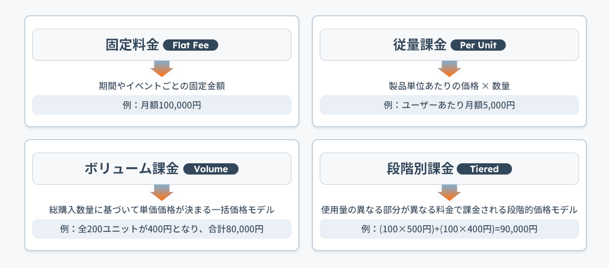Click the 使用量の異なる部分 description text
609x268 pixels.
pos(449,210)
